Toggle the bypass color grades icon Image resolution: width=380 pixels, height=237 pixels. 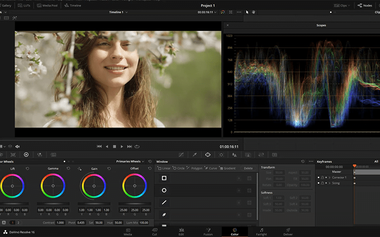tap(222, 12)
